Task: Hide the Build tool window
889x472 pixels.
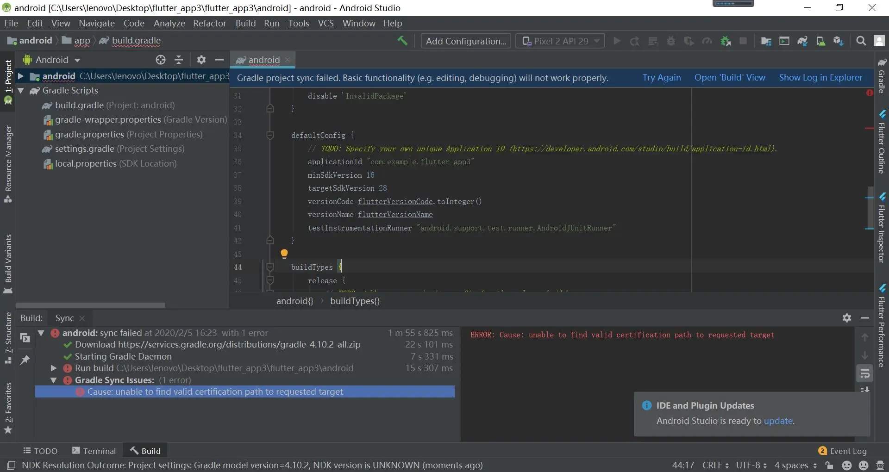Action: pyautogui.click(x=864, y=318)
